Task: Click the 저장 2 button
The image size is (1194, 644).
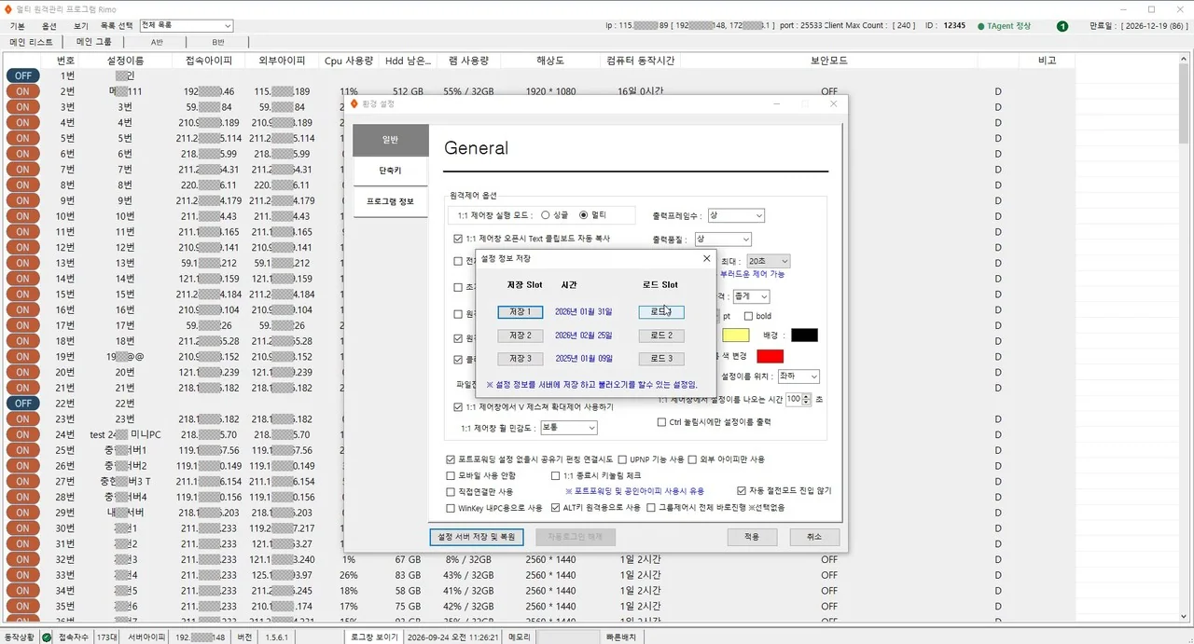Action: coord(520,336)
